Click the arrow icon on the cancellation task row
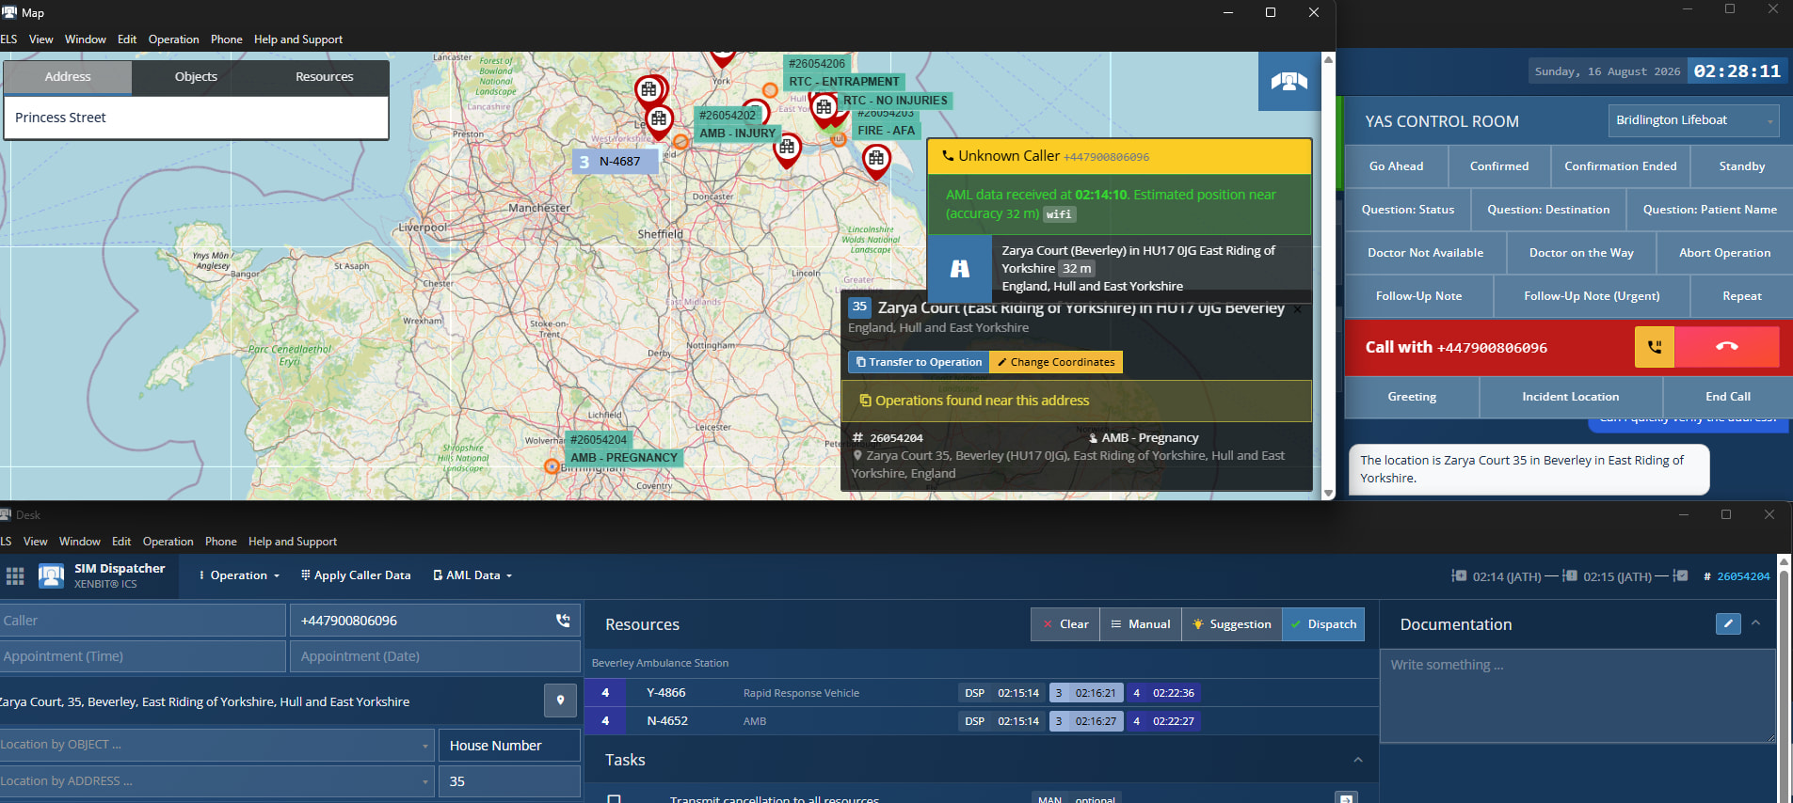 [x=1346, y=798]
